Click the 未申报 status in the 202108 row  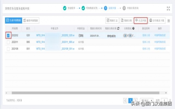tap(81, 49)
